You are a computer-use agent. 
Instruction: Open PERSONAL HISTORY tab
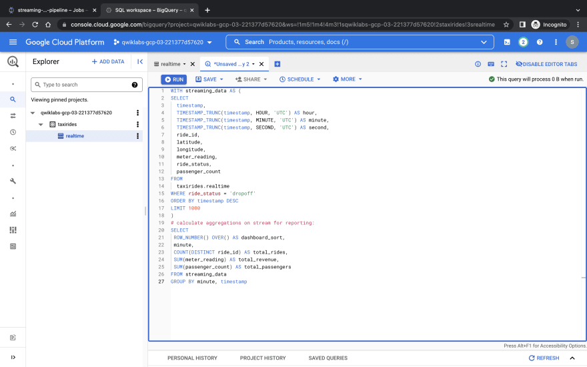coord(192,358)
